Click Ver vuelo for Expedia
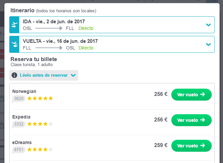The height and width of the screenshot is (163, 223). (192, 120)
